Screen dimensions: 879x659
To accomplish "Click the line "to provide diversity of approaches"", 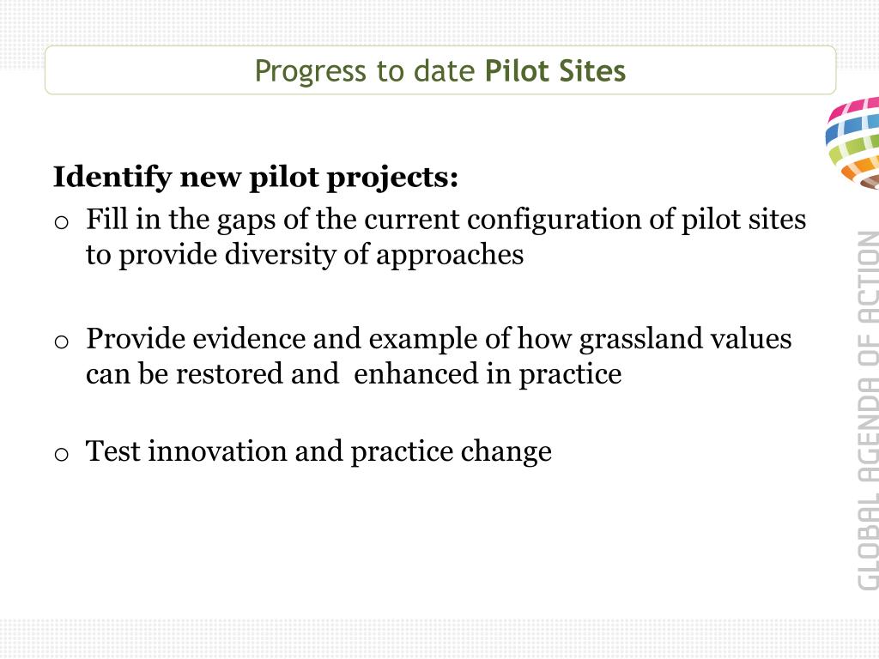I will [305, 255].
